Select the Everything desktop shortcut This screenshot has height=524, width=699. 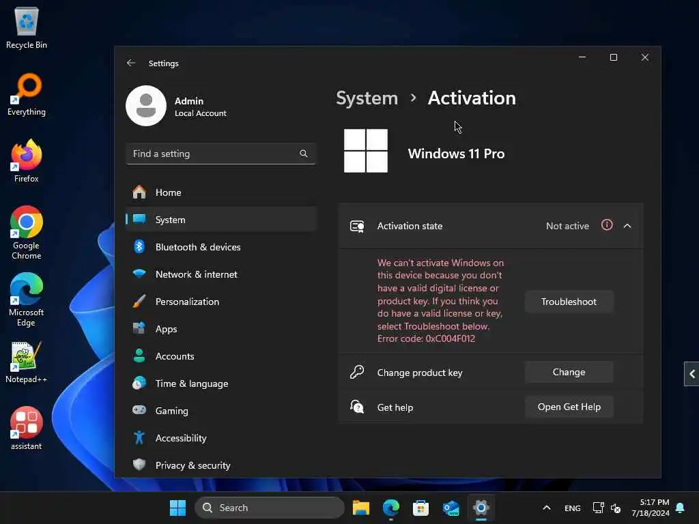27,94
